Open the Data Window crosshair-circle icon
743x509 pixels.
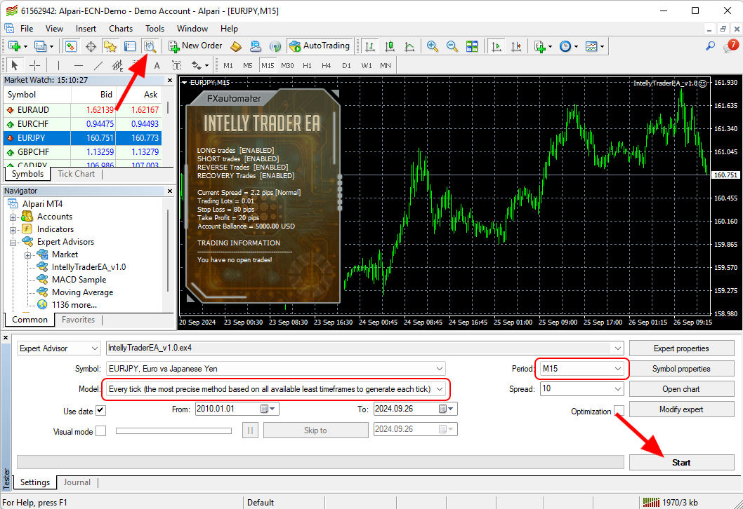pyautogui.click(x=91, y=46)
